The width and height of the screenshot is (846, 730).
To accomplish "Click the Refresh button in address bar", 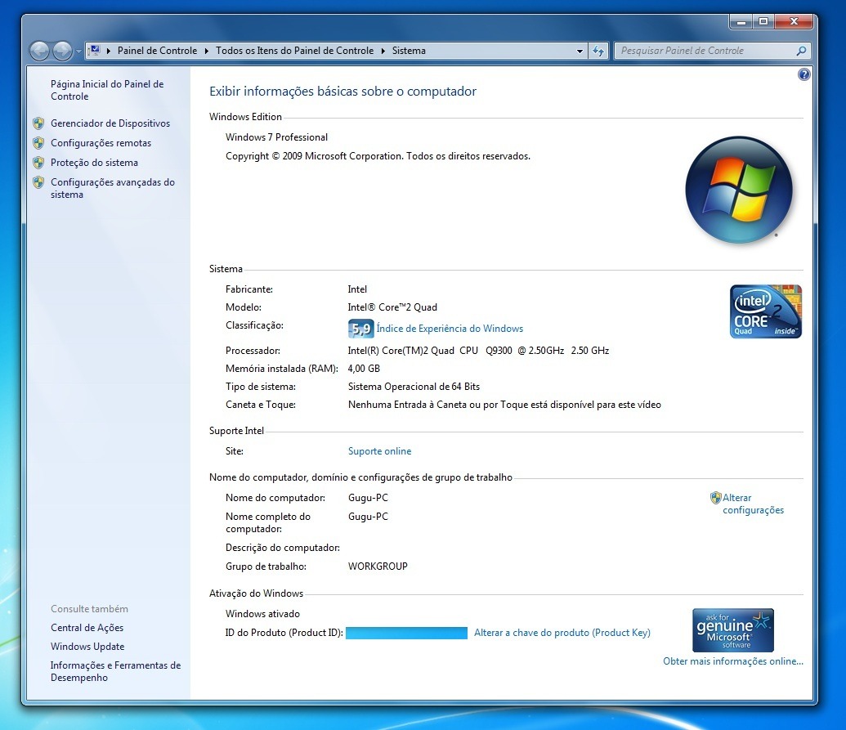I will tap(598, 52).
